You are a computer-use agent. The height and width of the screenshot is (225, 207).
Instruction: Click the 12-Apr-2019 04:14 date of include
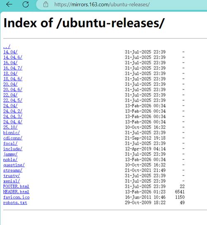click(x=145, y=149)
